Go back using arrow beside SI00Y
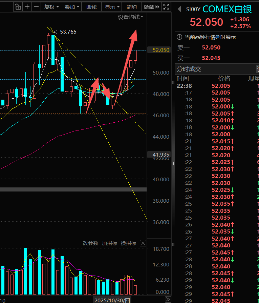The image size is (259, 303). tap(179, 9)
